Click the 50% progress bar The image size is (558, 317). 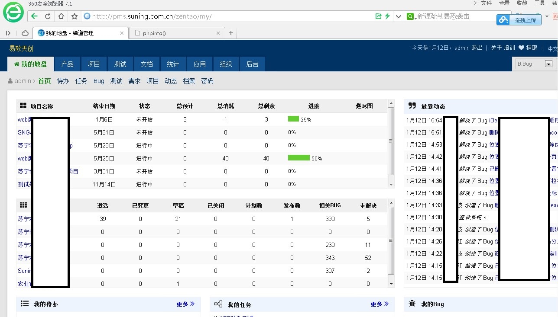[x=299, y=158]
